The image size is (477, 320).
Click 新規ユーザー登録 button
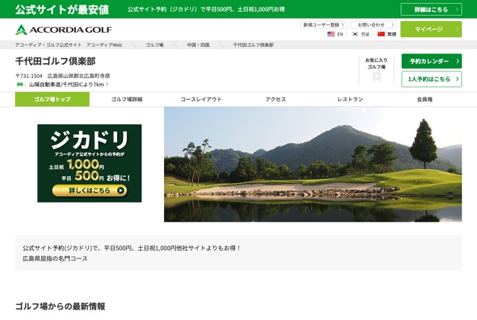click(323, 25)
